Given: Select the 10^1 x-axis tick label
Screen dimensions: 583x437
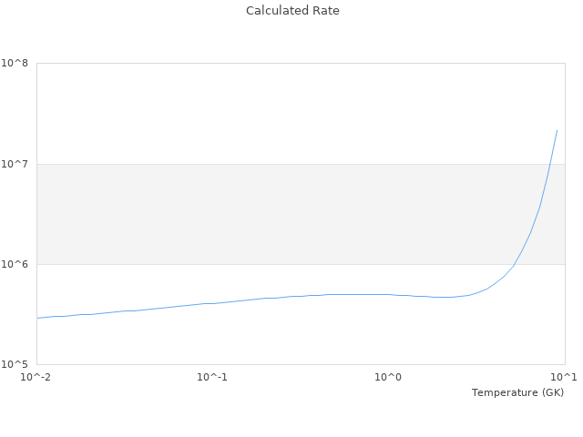Looking at the screenshot, I should click(564, 377).
